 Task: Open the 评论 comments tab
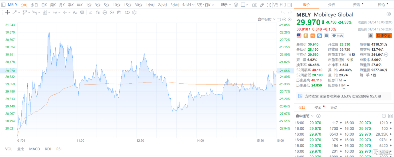click(x=381, y=5)
